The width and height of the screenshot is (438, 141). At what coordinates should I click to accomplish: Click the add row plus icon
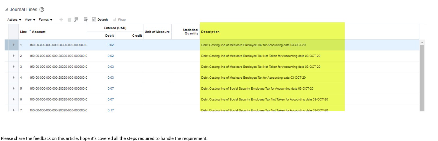pos(61,19)
